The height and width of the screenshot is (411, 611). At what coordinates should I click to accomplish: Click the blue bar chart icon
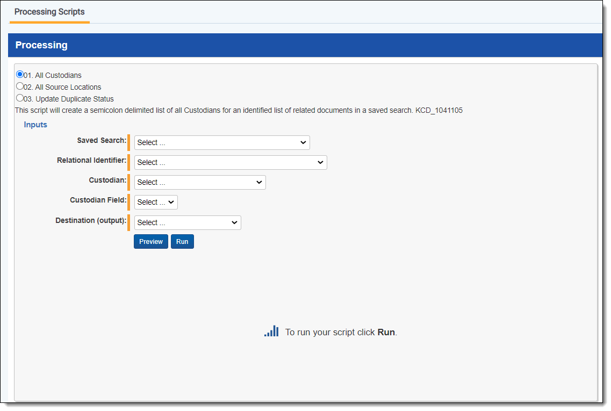[271, 331]
